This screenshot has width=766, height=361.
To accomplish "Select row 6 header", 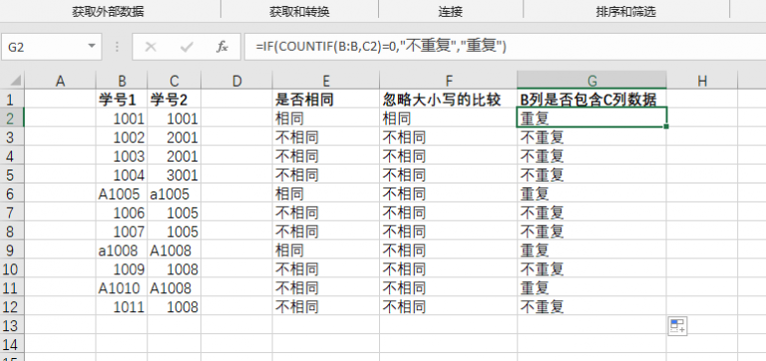I will 12,193.
